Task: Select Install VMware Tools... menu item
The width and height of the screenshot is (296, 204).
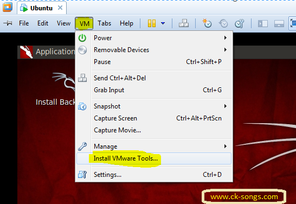Action: 154,158
